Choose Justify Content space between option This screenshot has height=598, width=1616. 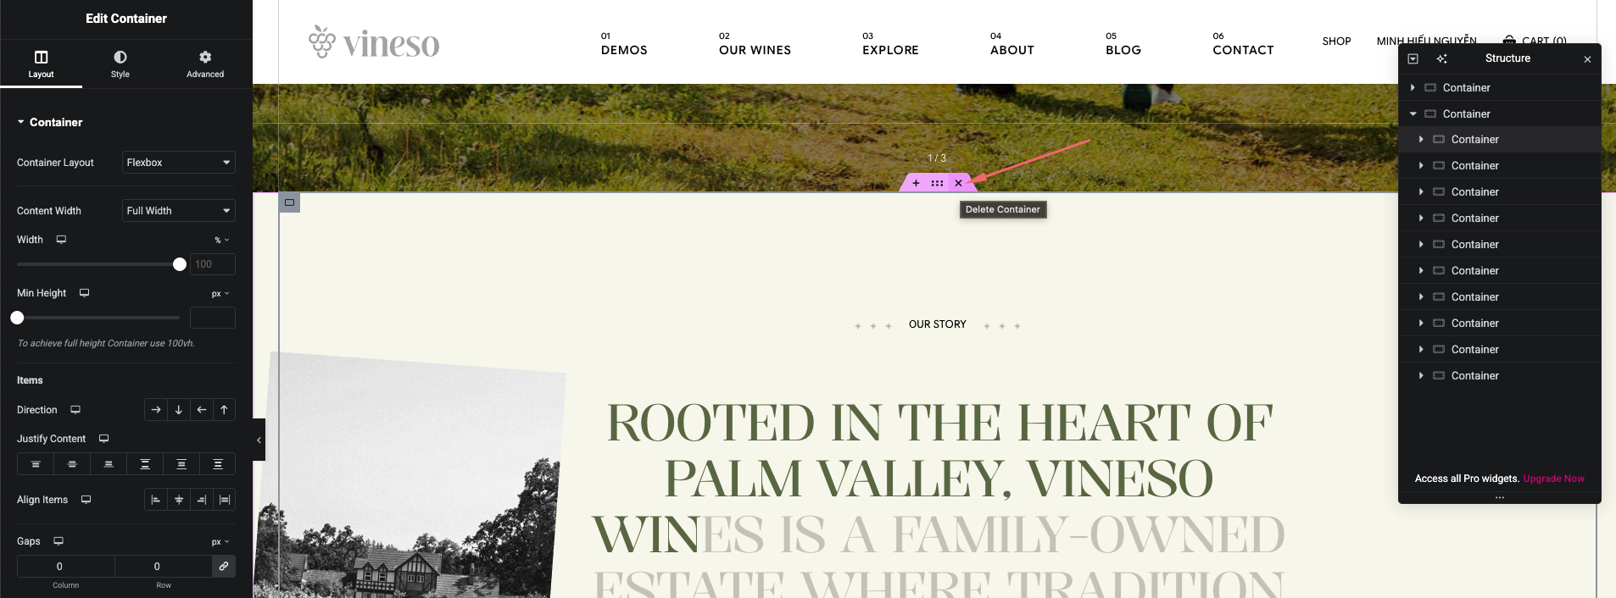click(x=145, y=464)
